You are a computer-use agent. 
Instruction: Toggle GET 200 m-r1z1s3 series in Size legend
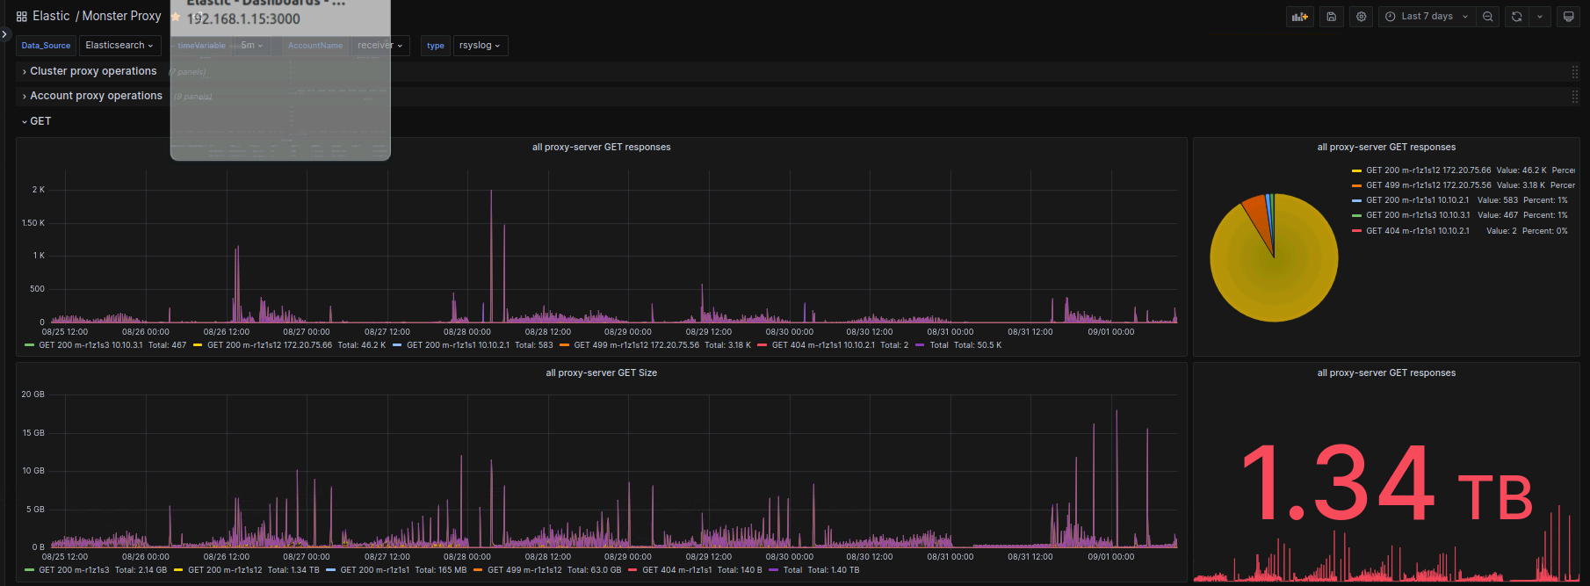click(74, 570)
